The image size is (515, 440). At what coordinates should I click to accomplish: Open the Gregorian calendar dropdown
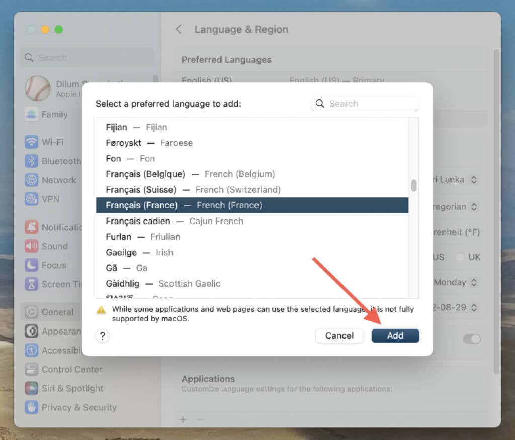point(473,206)
